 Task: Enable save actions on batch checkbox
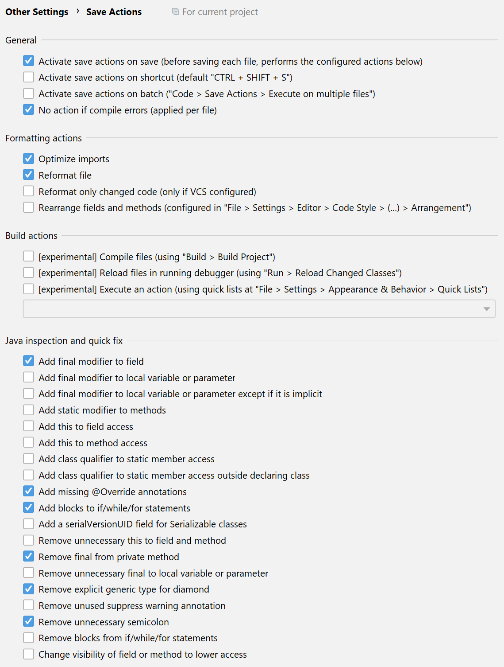pyautogui.click(x=29, y=94)
